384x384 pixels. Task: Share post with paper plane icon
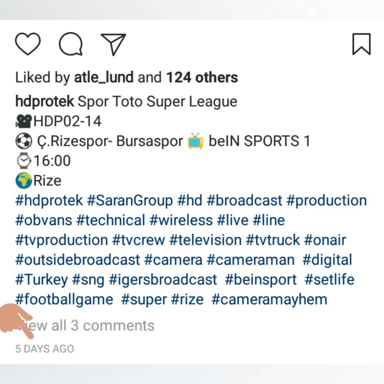coord(113,44)
